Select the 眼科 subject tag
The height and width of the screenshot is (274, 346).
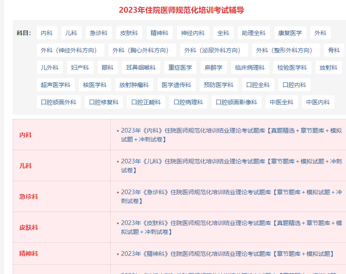coord(108,68)
